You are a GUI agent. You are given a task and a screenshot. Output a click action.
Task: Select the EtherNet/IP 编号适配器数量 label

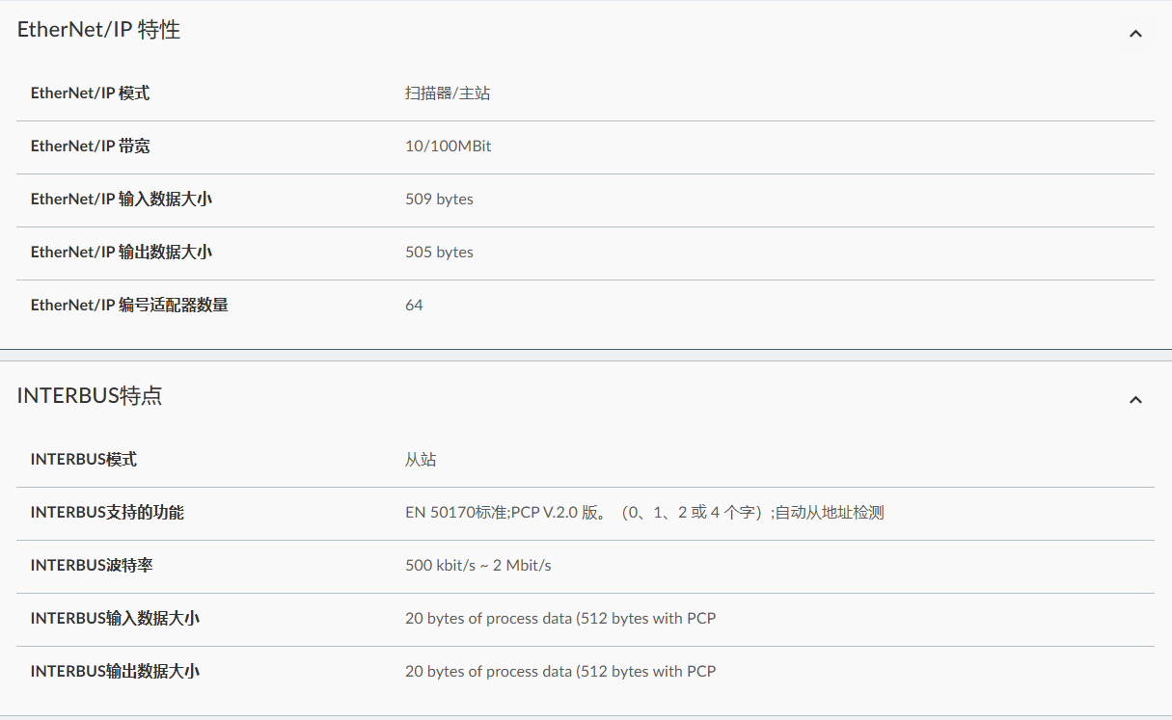[129, 306]
